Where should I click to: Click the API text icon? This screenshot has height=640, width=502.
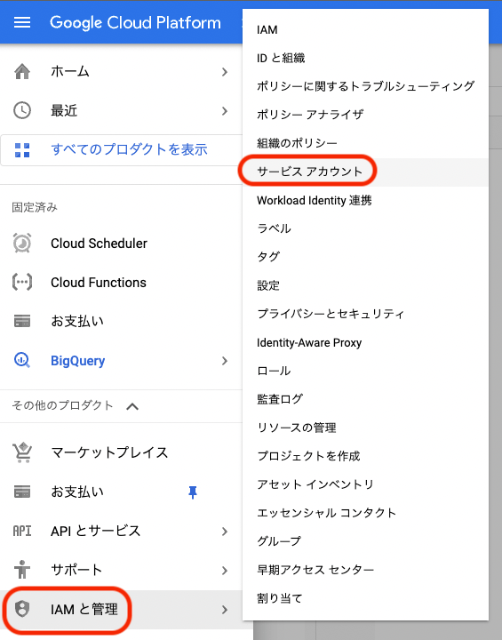pos(22,531)
